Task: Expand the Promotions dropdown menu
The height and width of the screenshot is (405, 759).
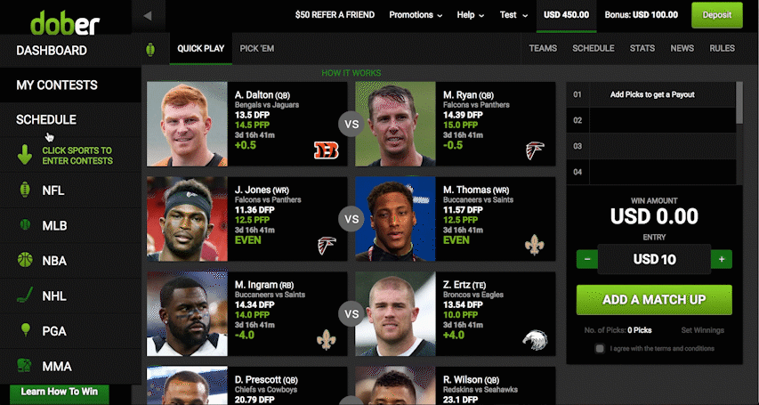Action: [x=416, y=15]
